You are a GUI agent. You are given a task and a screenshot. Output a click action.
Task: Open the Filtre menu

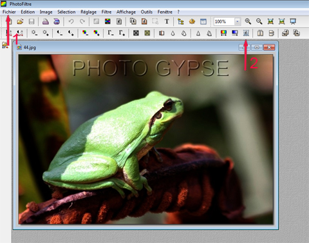click(x=106, y=12)
